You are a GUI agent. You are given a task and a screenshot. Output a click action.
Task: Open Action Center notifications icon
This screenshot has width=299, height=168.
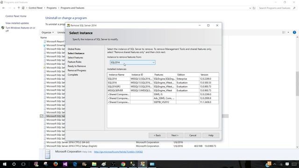point(287,164)
